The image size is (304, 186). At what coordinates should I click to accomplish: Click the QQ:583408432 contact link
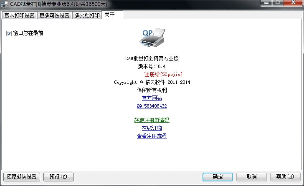[x=152, y=106]
